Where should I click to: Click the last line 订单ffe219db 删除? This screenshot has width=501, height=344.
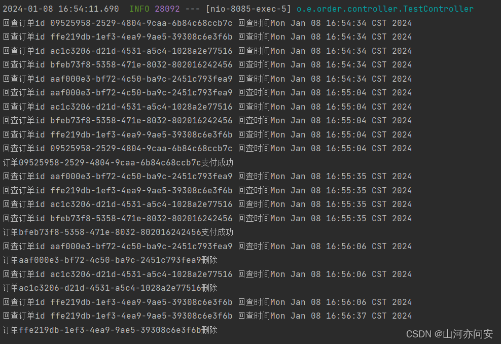[110, 330]
